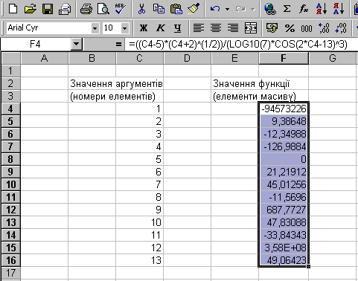Click the 'Значення аргументів' cell
The height and width of the screenshot is (281, 358).
click(x=116, y=84)
